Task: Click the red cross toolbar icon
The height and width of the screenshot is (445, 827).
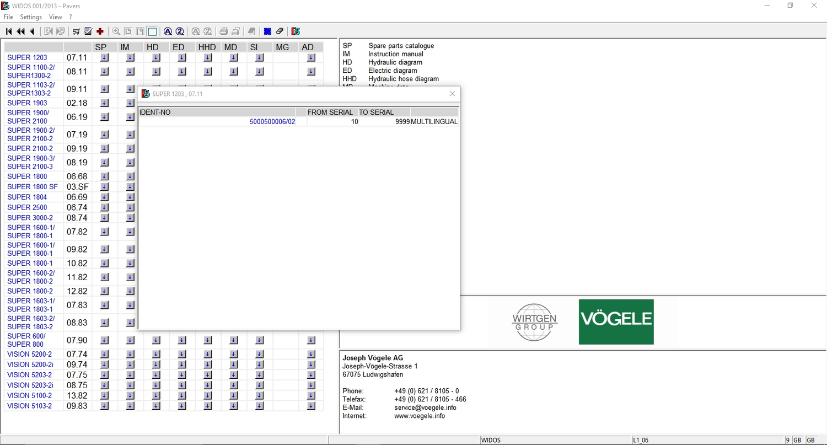Action: tap(100, 31)
